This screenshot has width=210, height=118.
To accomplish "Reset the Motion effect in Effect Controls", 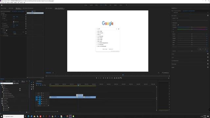I will coord(26,15).
